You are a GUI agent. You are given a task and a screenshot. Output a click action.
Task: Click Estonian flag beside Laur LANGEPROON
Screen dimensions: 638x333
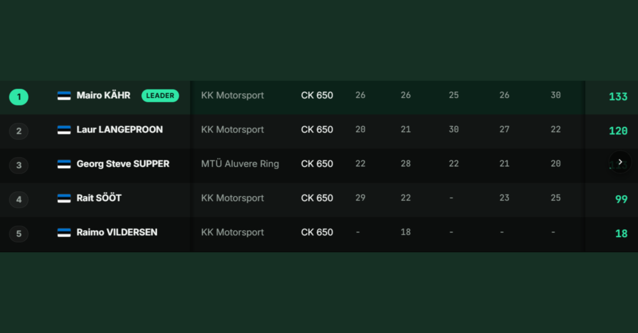pyautogui.click(x=64, y=130)
